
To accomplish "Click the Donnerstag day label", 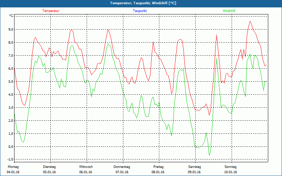I will pos(122,167).
